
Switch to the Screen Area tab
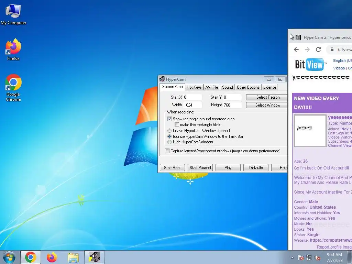tap(173, 87)
